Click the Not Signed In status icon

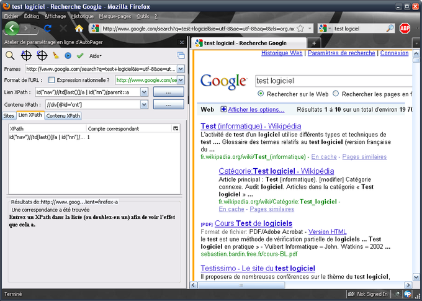pos(367,294)
